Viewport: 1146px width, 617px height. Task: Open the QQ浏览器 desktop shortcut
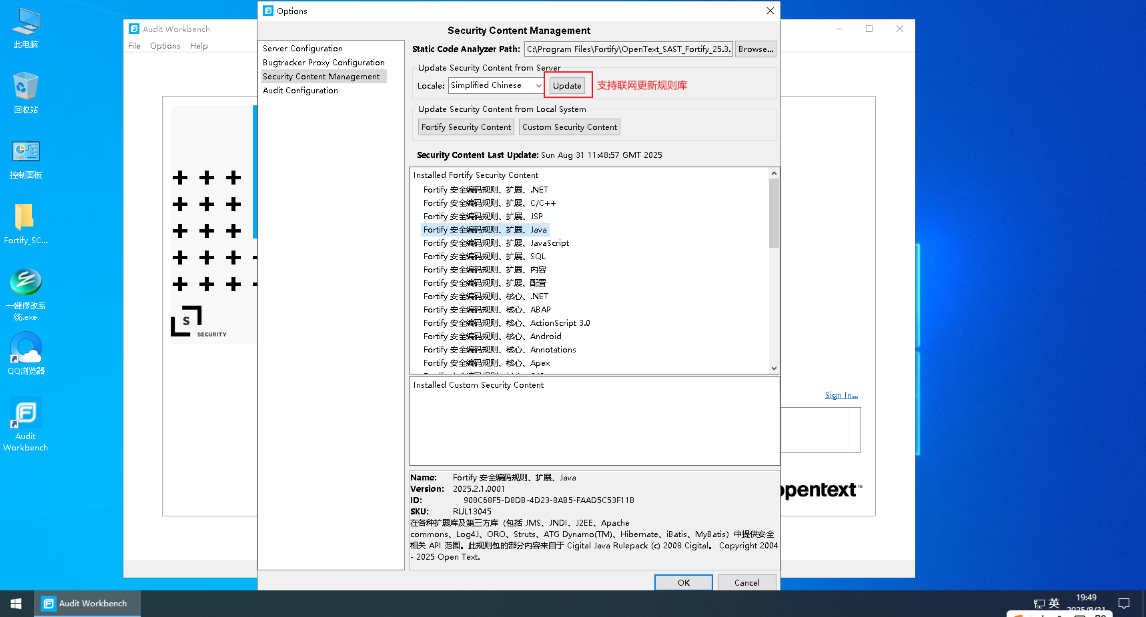[x=26, y=354]
